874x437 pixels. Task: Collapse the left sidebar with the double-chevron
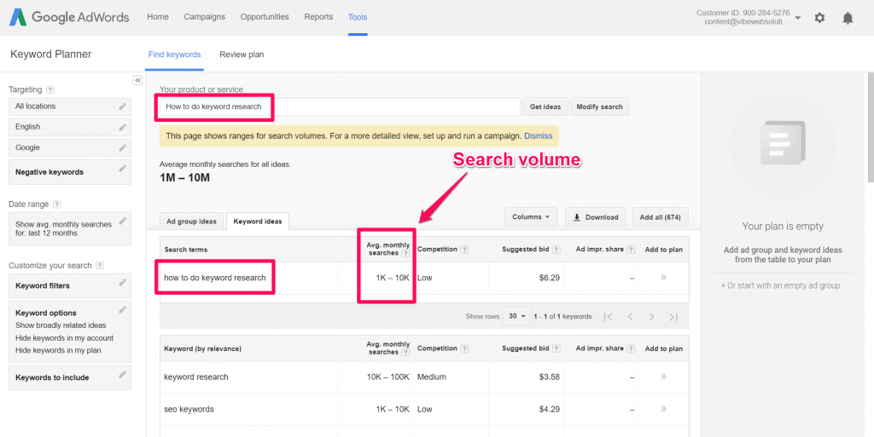click(x=137, y=81)
